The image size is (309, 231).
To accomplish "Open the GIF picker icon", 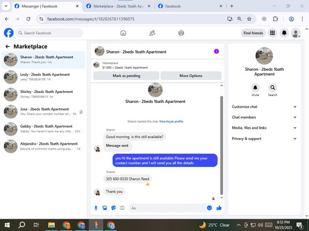I will click(122, 208).
